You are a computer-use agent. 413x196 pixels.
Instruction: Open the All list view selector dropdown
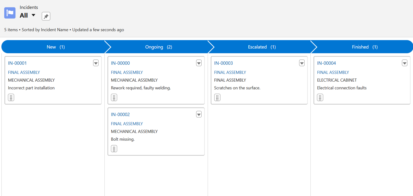[x=33, y=15]
